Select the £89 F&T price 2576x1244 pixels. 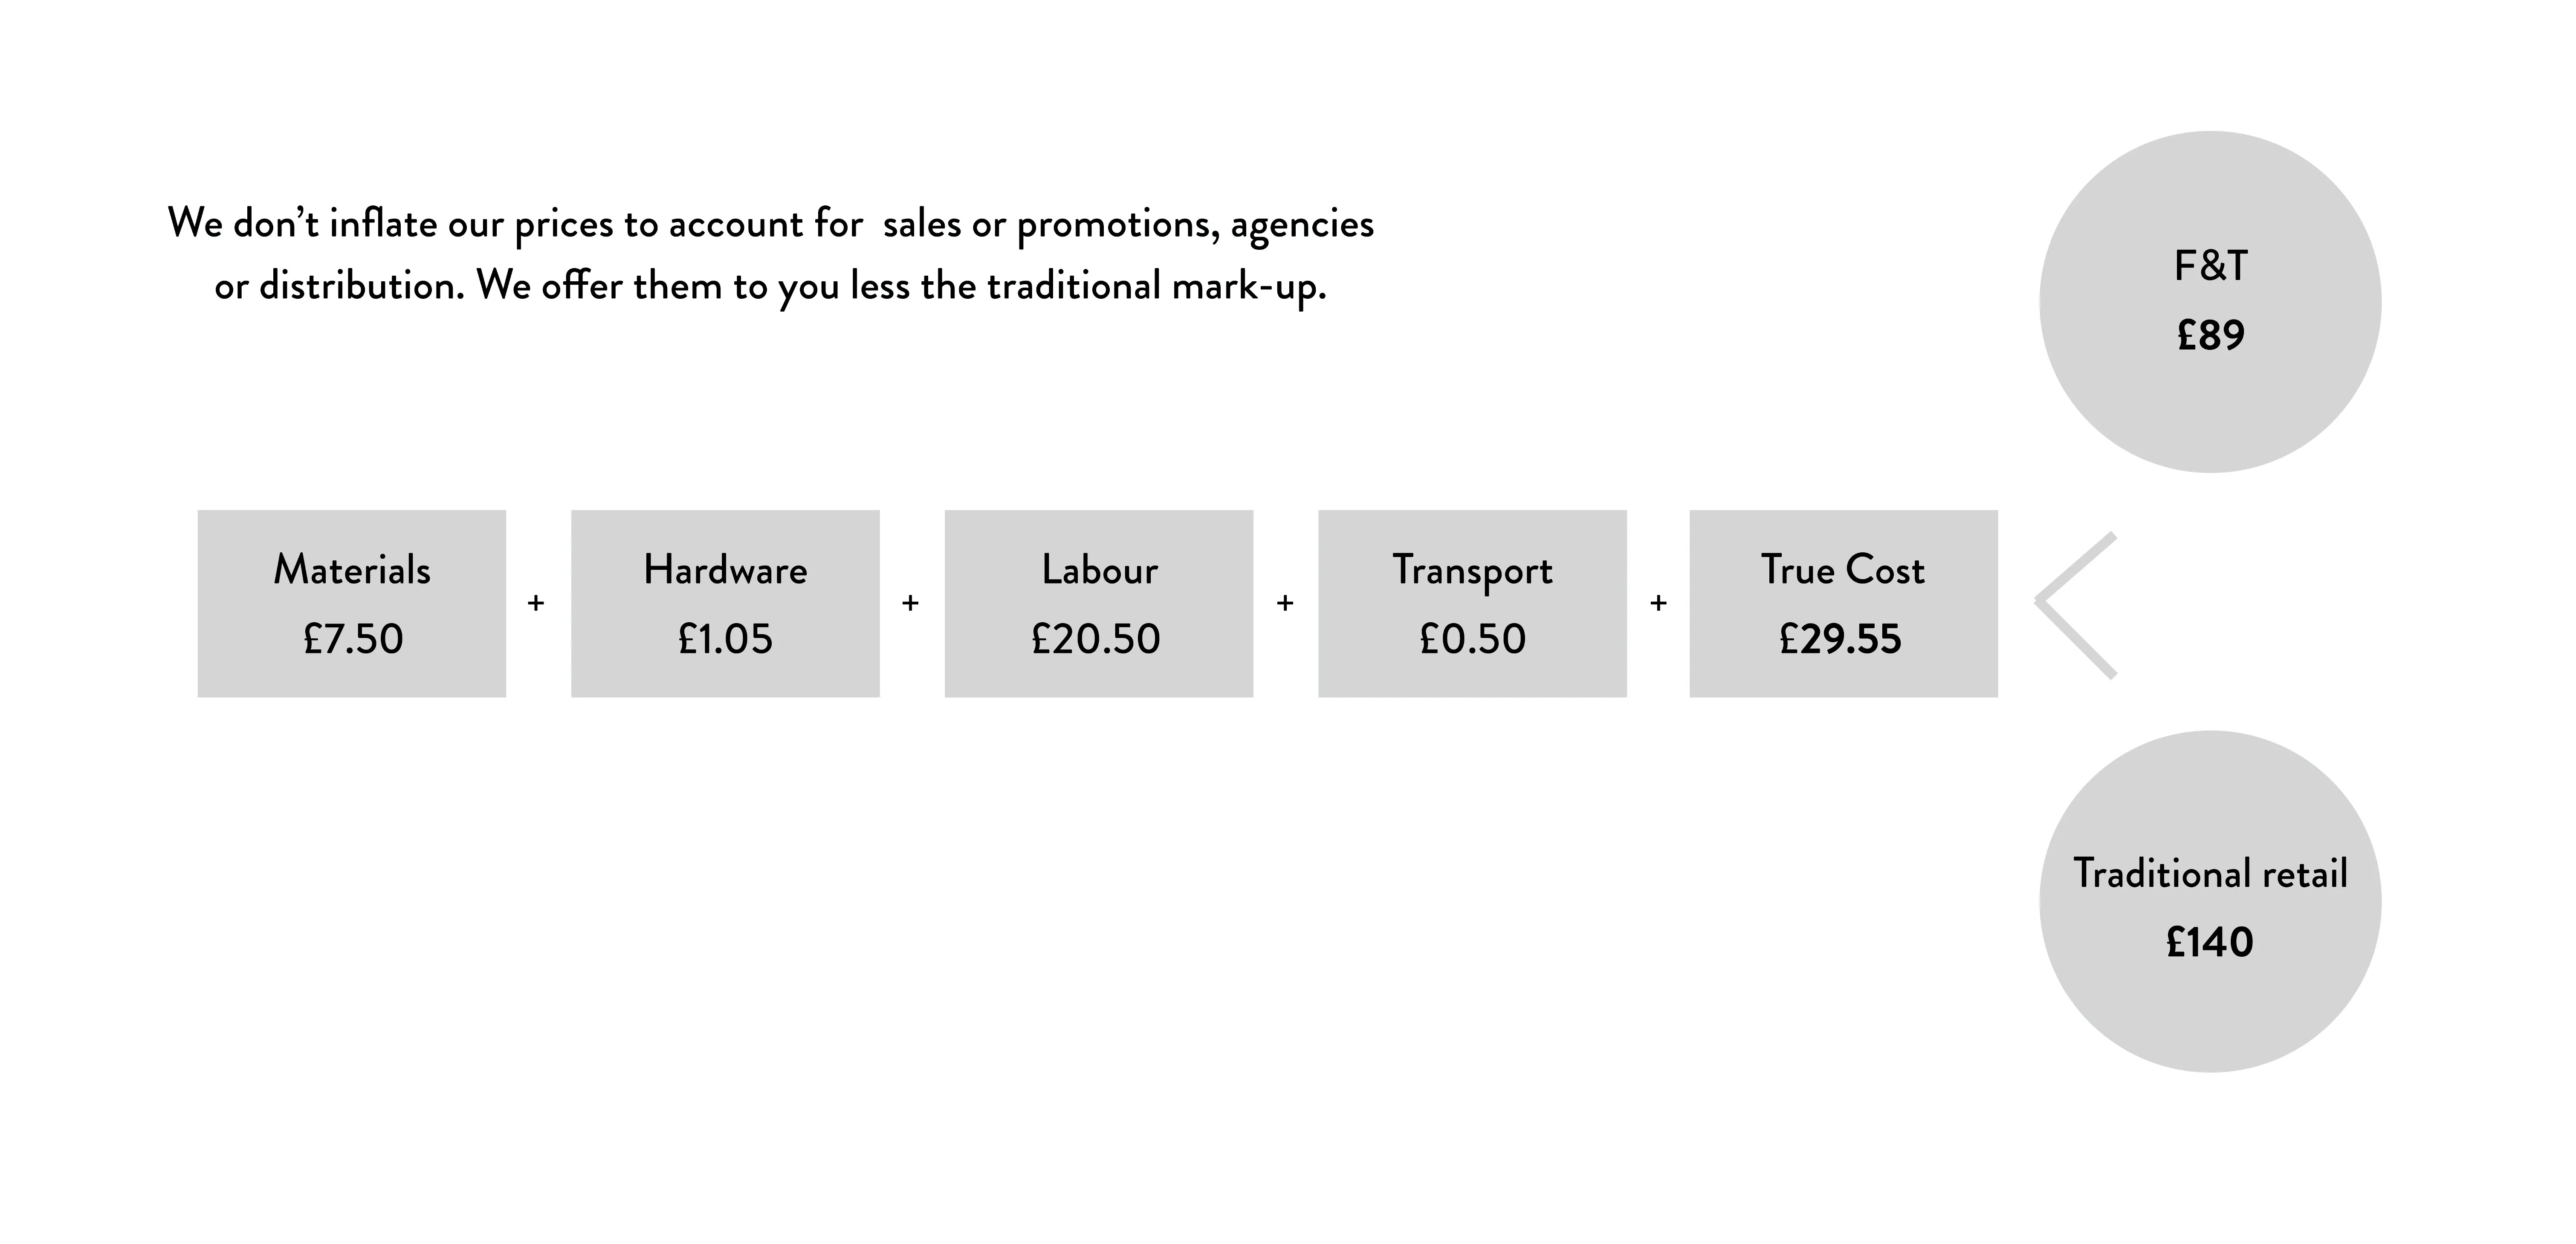pyautogui.click(x=2211, y=335)
